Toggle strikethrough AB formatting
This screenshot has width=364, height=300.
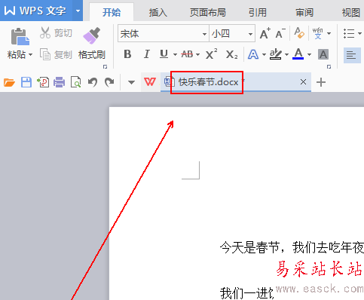coord(187,54)
